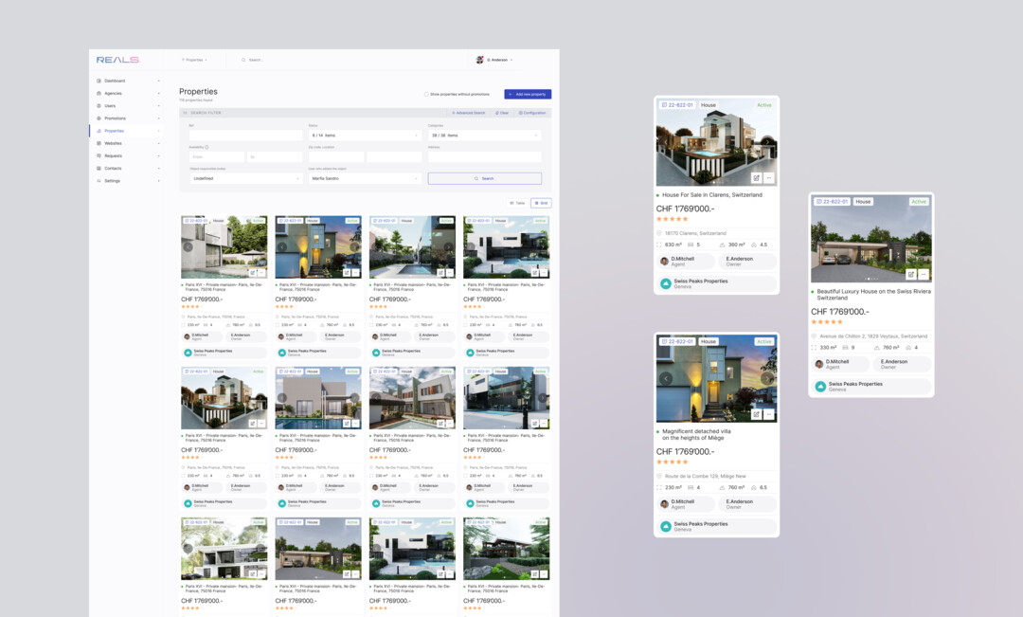Click the Availability info icon
Screen dimensions: 1023x617
[206, 147]
